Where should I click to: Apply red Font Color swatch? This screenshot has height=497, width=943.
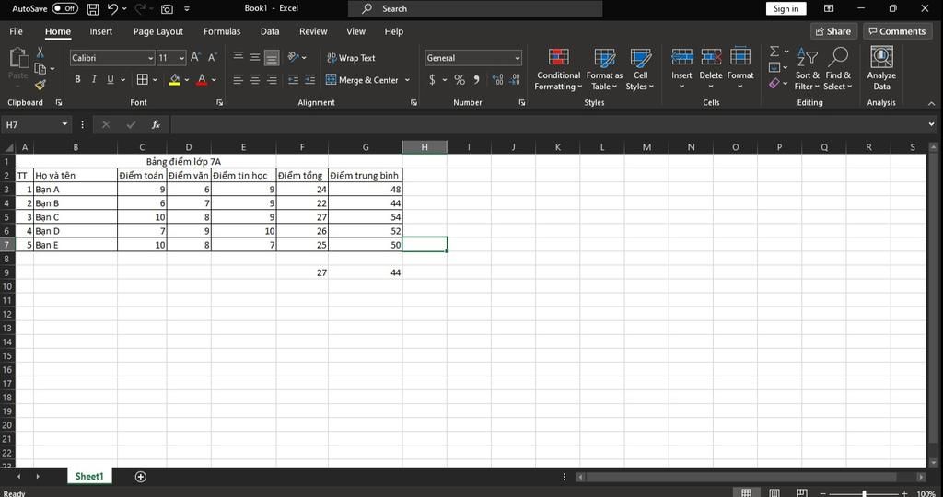[202, 80]
